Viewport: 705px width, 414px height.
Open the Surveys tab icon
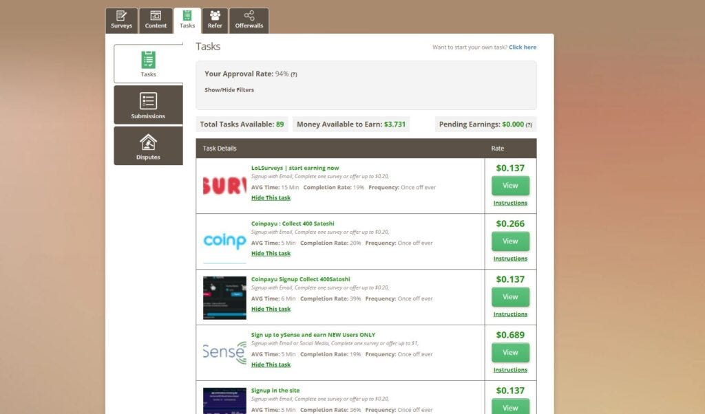point(121,16)
